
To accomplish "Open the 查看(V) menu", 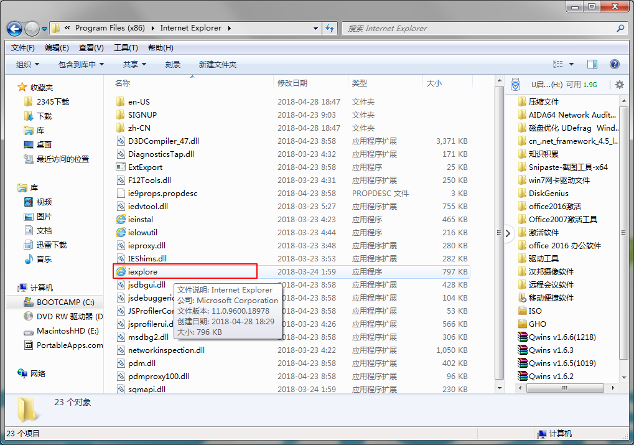I will 91,48.
